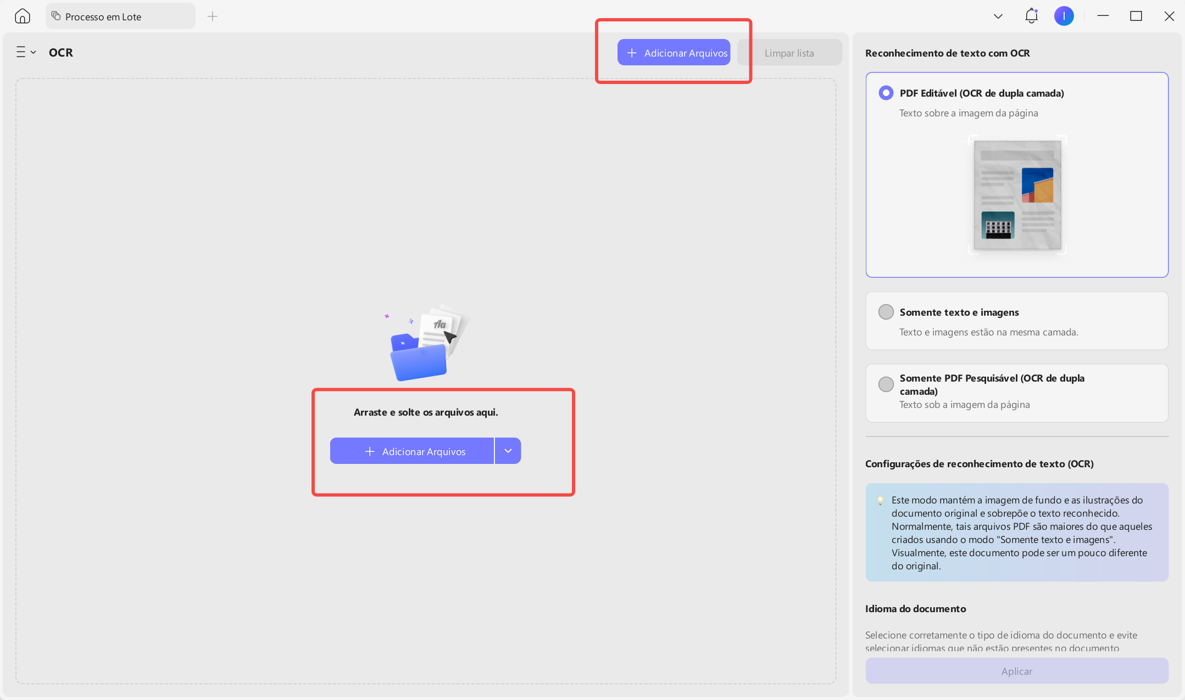Click the PDF Editável preview thumbnail
Image resolution: width=1185 pixels, height=700 pixels.
click(1017, 195)
